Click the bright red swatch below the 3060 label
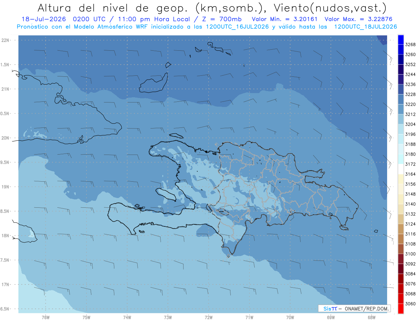The height and width of the screenshot is (322, 417). [x=401, y=309]
